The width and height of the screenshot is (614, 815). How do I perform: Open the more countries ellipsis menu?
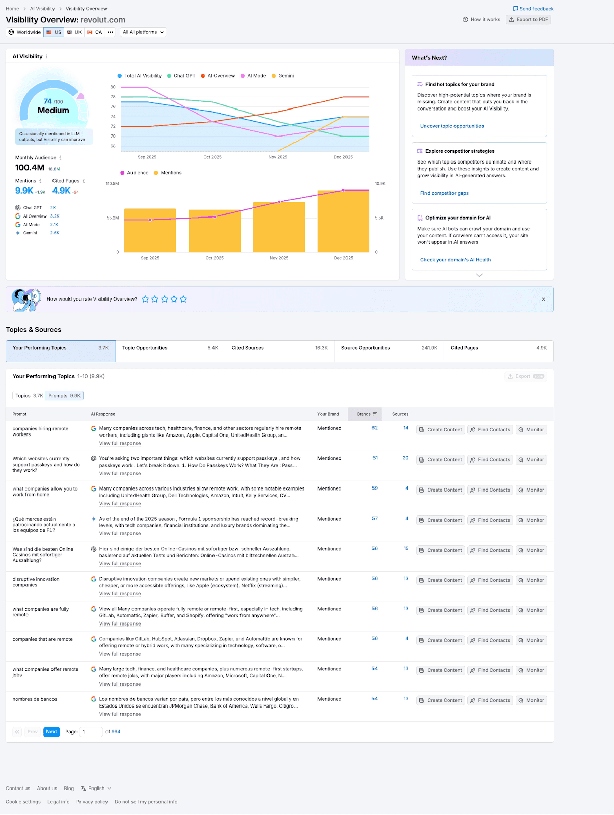pyautogui.click(x=110, y=32)
